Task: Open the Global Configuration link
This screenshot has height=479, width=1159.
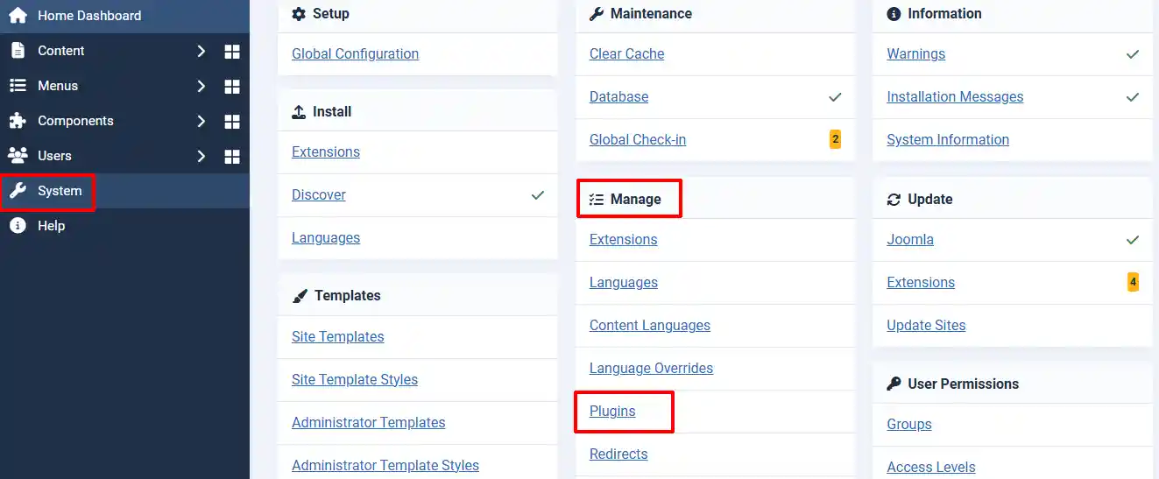Action: coord(355,53)
